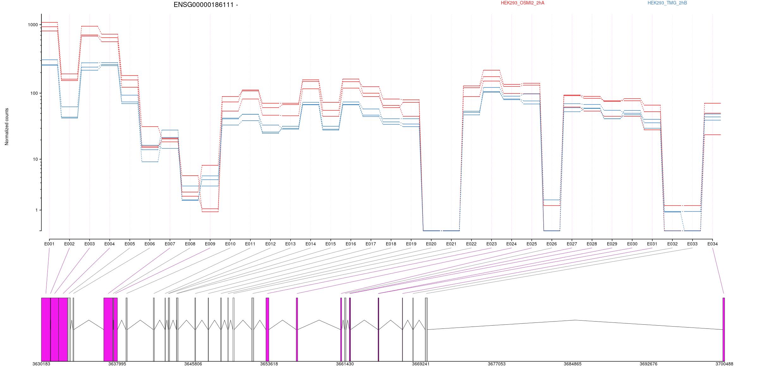Viewport: 759px width, 379px height.
Task: Click exon label E008
Action: (x=190, y=244)
